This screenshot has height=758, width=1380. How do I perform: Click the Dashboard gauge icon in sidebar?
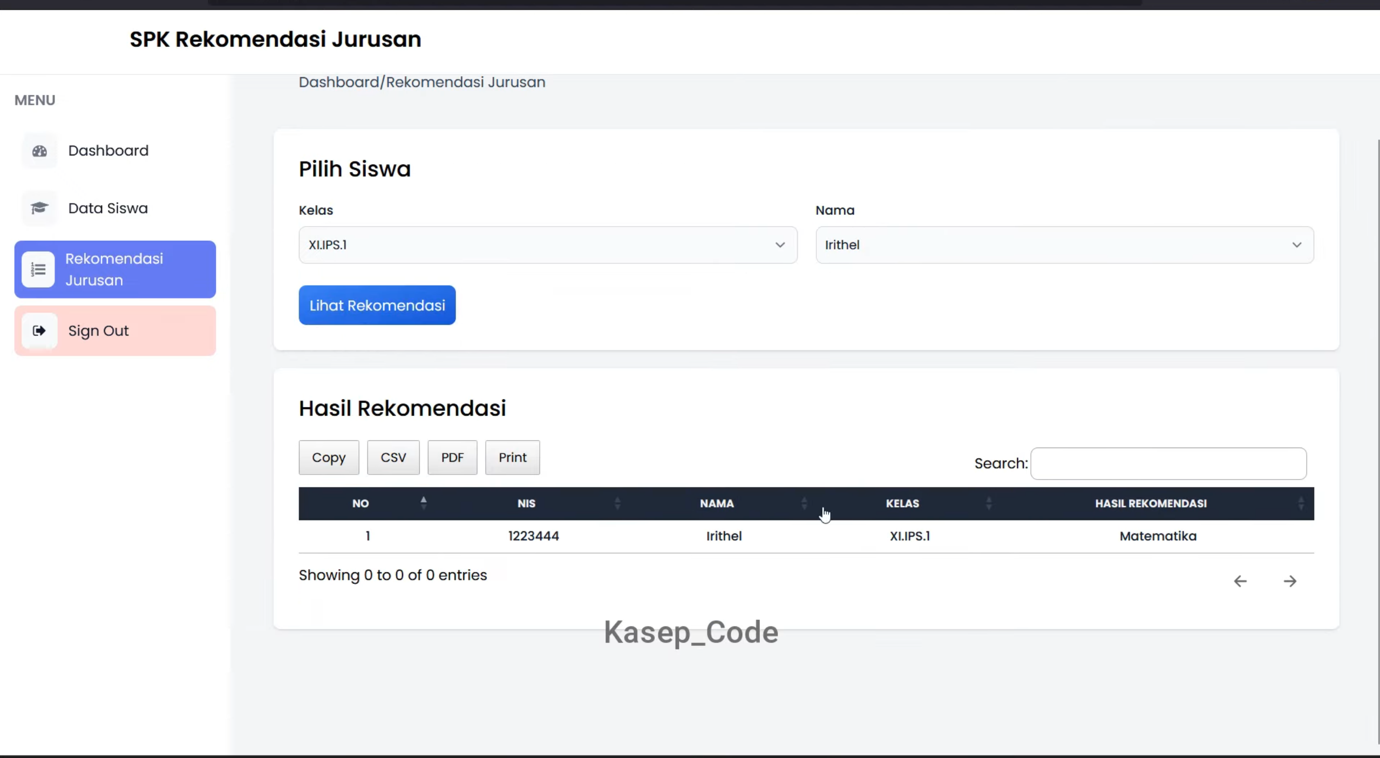39,151
